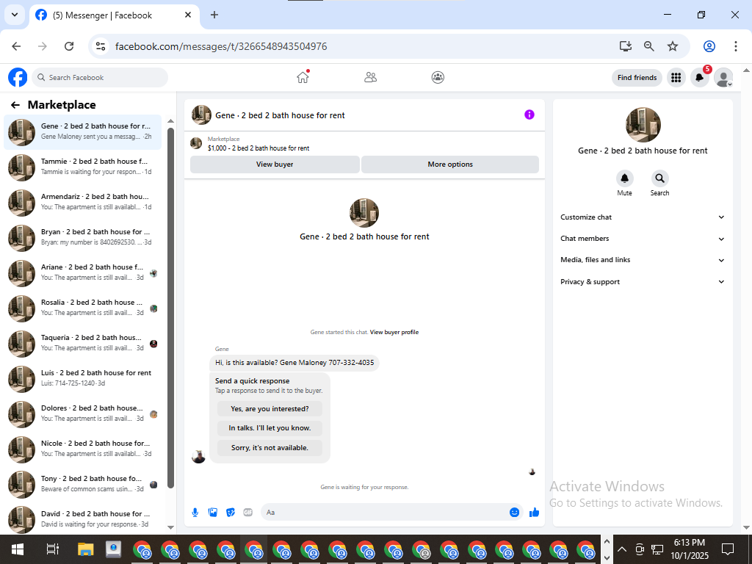Expand Media, files and links section
The width and height of the screenshot is (752, 564).
coord(643,260)
